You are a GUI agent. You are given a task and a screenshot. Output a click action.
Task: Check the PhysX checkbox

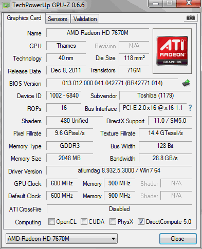113,221
